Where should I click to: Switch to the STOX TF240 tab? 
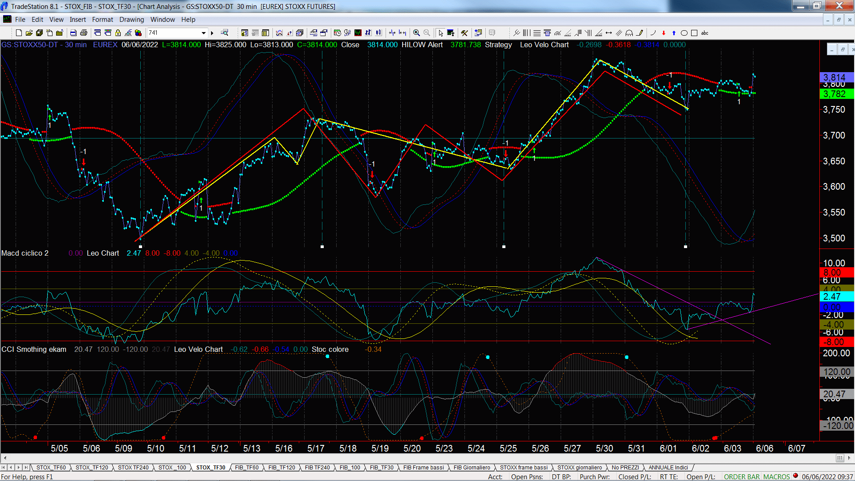[133, 468]
